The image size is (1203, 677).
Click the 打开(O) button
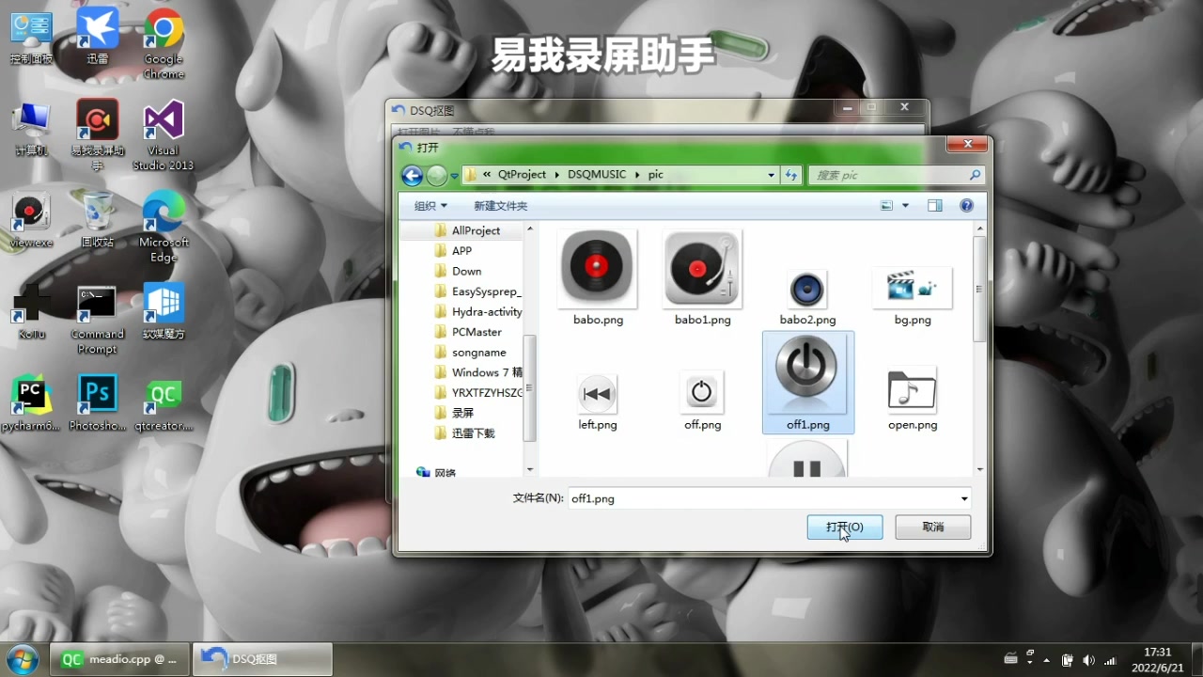(x=843, y=527)
